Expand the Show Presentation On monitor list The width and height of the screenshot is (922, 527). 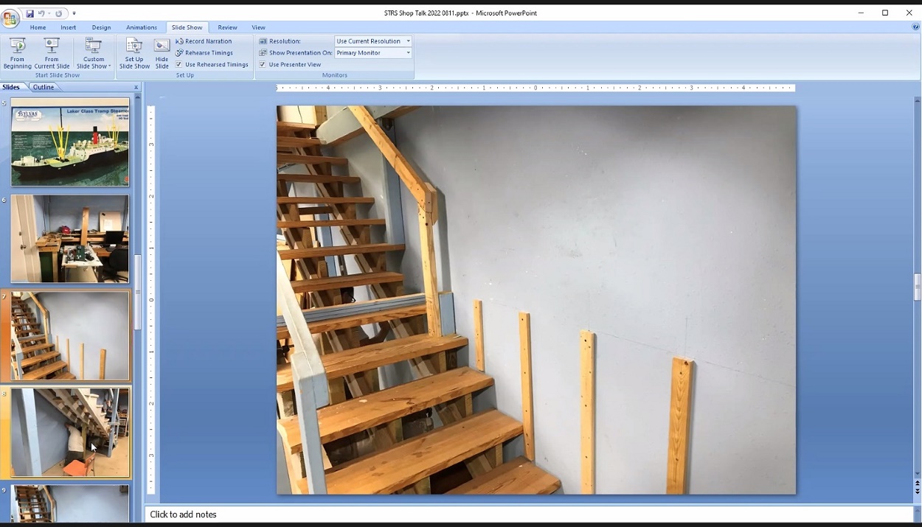tap(407, 52)
